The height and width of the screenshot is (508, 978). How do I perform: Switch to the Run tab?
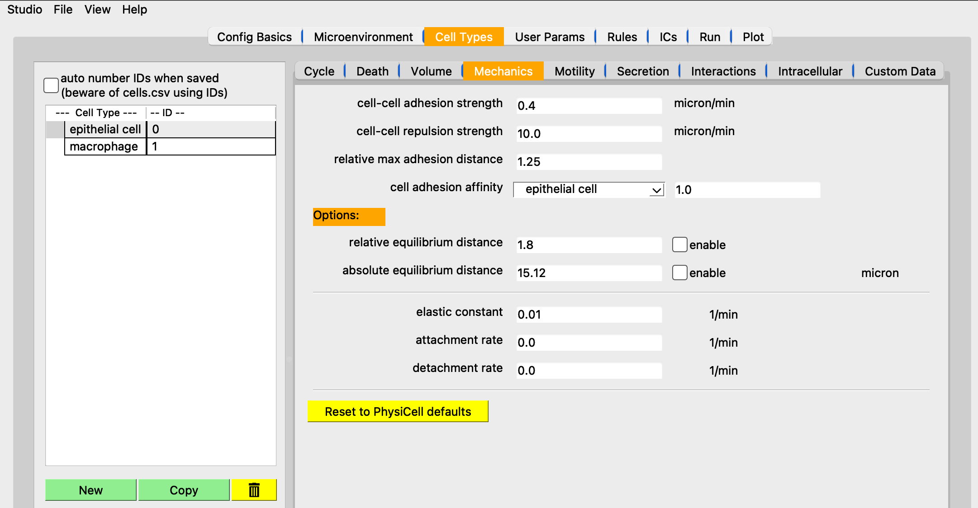[710, 37]
